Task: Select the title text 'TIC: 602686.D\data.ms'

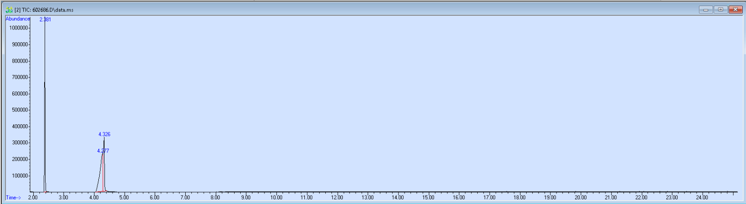Action: pos(47,10)
